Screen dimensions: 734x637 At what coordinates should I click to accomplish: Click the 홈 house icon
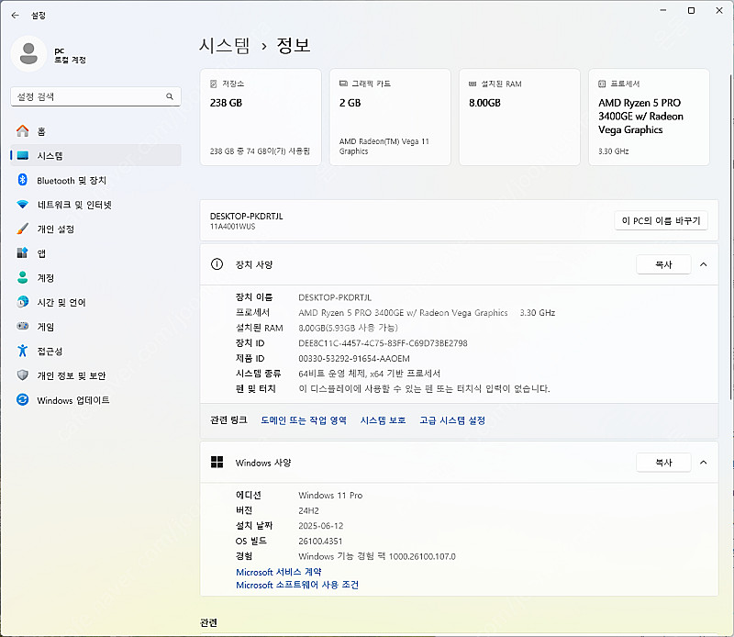22,131
